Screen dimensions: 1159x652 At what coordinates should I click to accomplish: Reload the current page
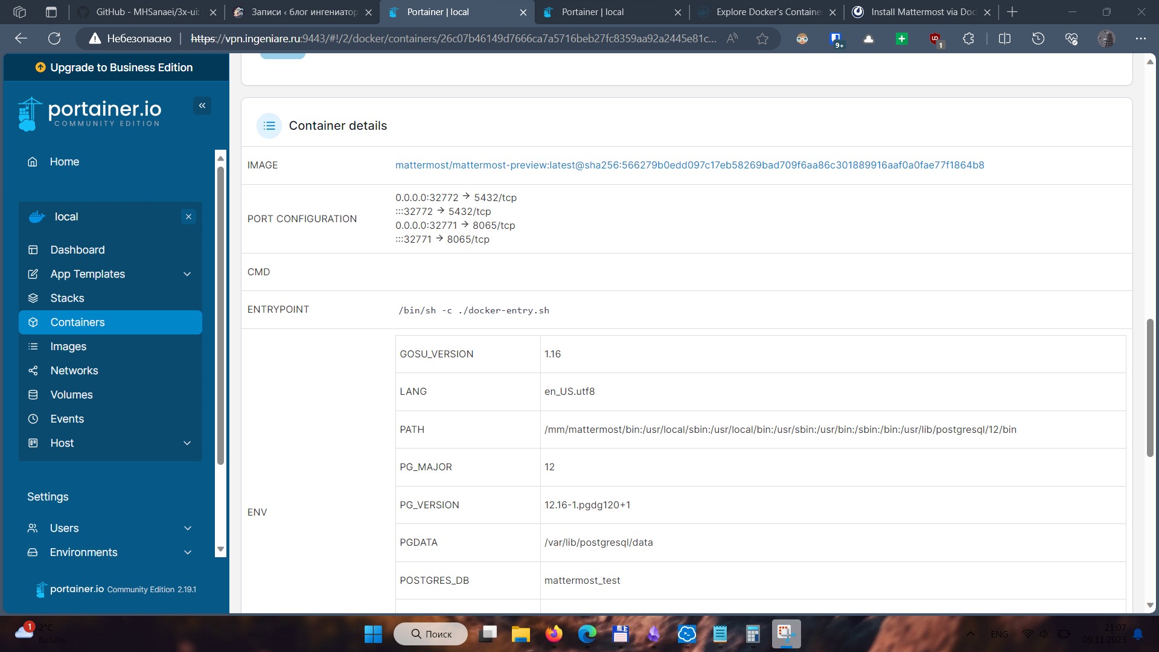[54, 39]
